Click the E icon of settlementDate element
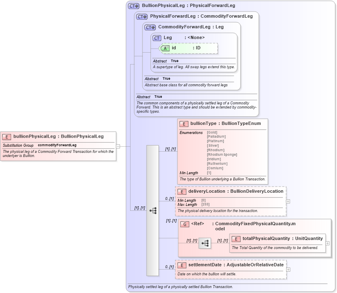This screenshot has height=293, width=337. click(182, 265)
